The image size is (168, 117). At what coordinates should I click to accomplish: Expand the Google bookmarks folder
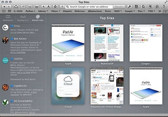coord(130,11)
